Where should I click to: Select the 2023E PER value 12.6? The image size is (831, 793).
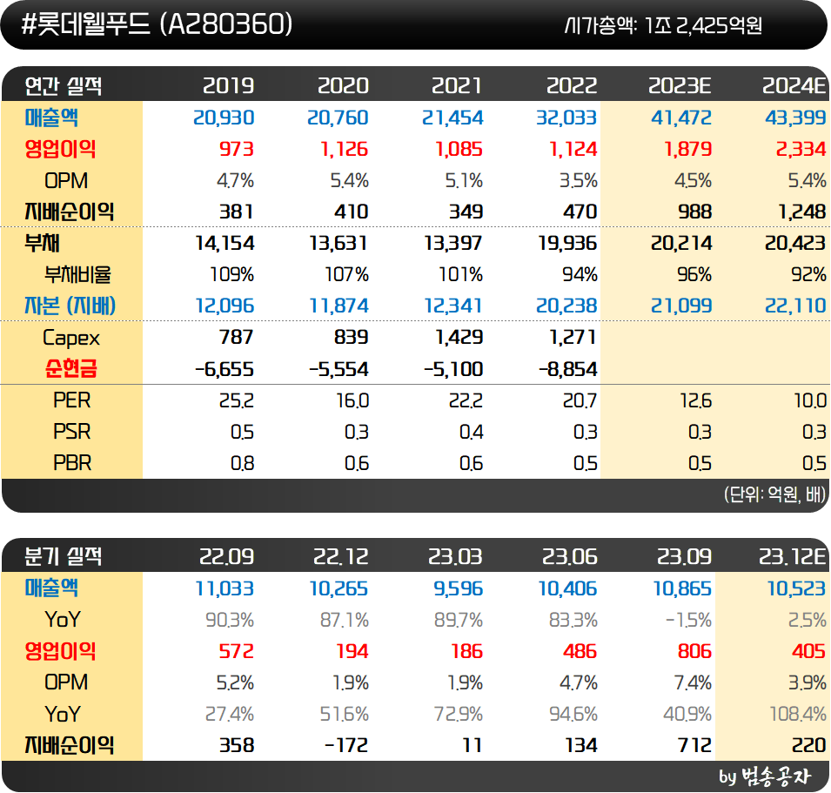[695, 400]
